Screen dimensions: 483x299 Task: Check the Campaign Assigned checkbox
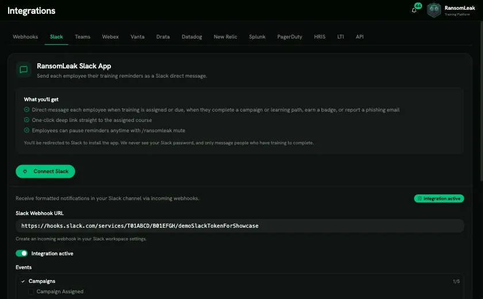coord(31,292)
